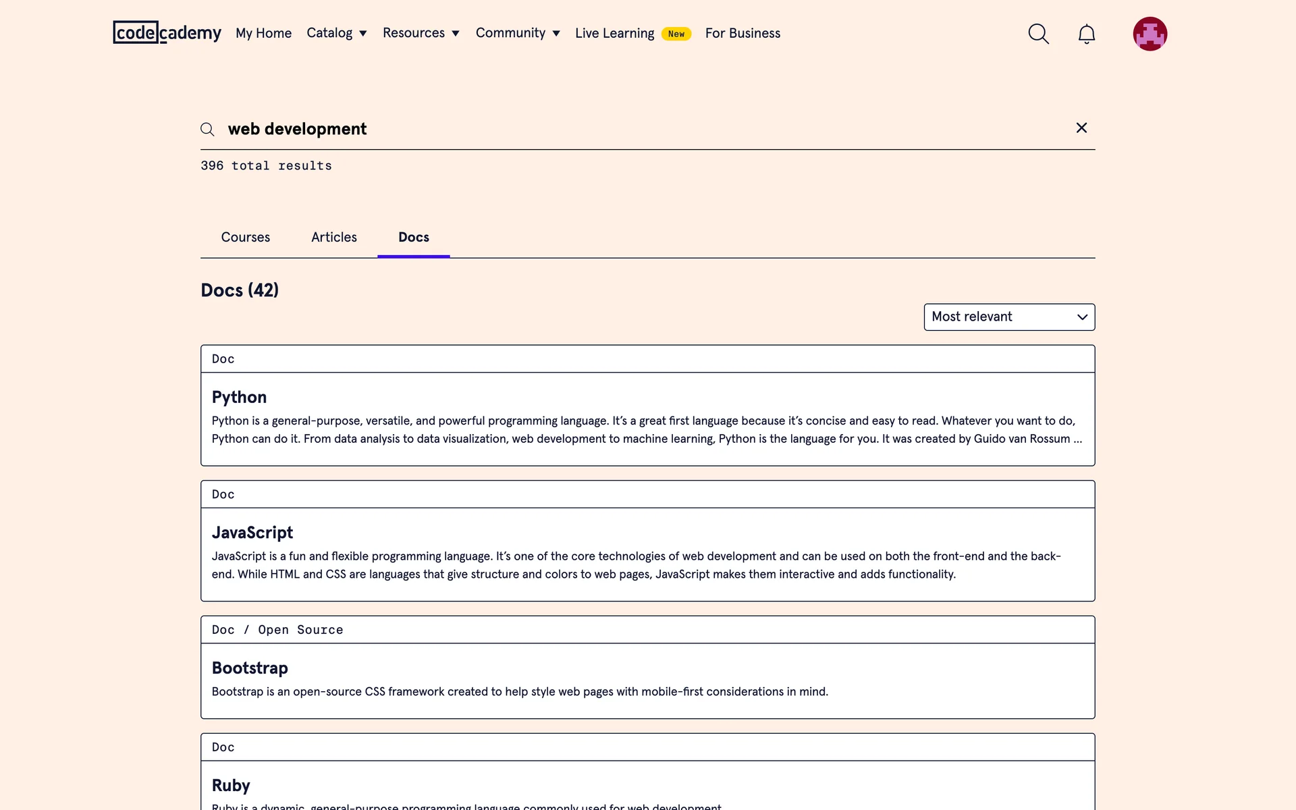Expand the Resources dropdown menu
Screen dimensions: 1296x810
click(x=421, y=33)
